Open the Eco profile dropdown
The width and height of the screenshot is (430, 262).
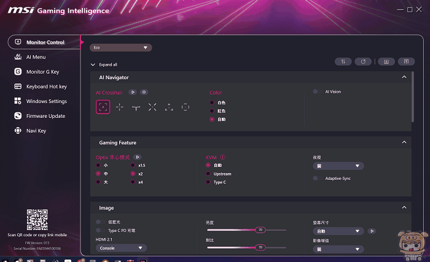[120, 47]
